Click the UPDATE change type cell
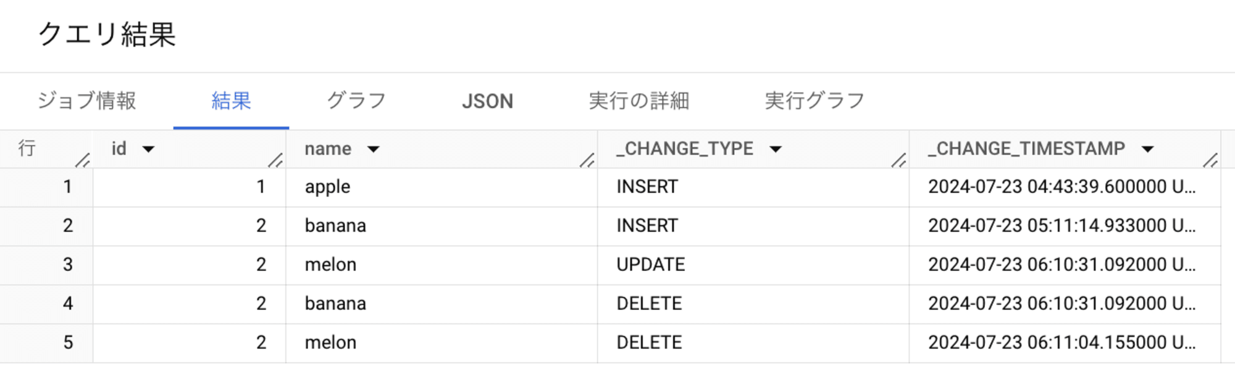 (x=753, y=265)
